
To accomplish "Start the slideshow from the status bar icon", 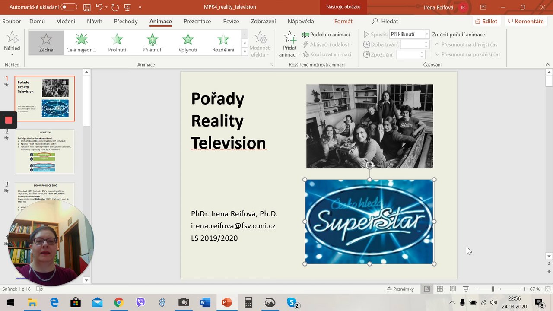I will (x=466, y=289).
